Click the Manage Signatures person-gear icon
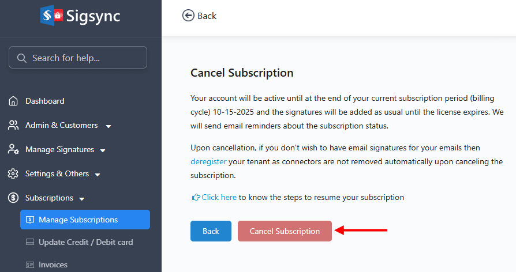This screenshot has width=516, height=272. (x=13, y=150)
